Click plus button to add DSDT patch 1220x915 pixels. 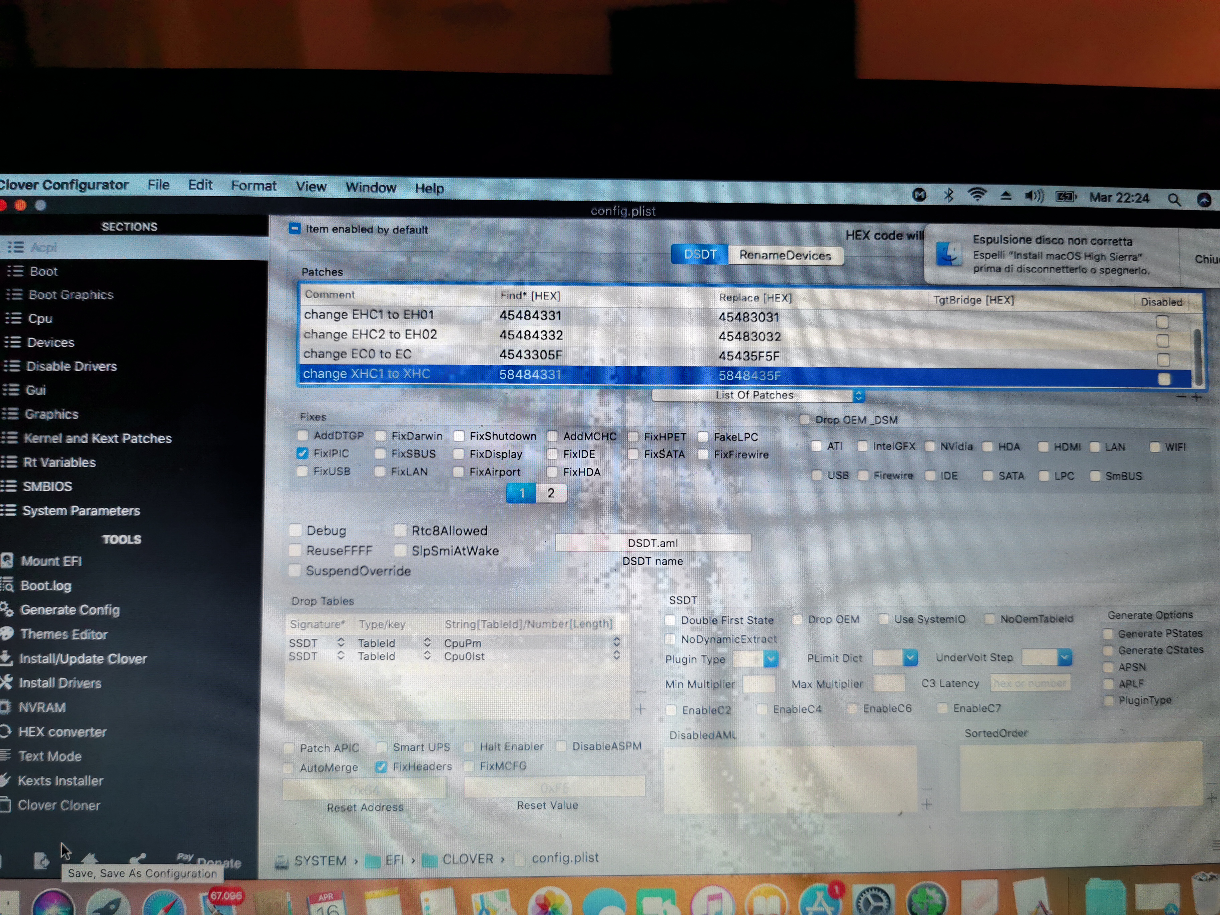tap(1196, 397)
